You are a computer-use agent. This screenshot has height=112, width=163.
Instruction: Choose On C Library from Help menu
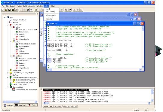51,11
